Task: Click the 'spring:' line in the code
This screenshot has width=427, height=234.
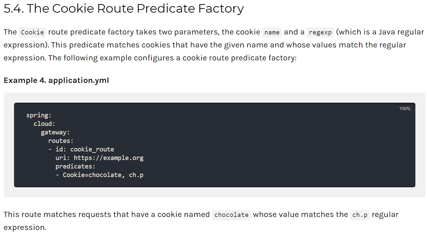Action: point(39,115)
